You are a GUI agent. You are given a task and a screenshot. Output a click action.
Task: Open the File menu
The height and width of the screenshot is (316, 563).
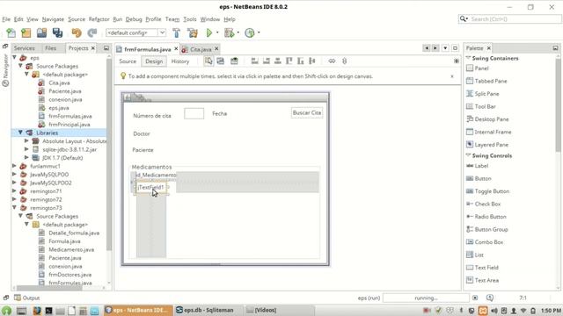pyautogui.click(x=6, y=19)
